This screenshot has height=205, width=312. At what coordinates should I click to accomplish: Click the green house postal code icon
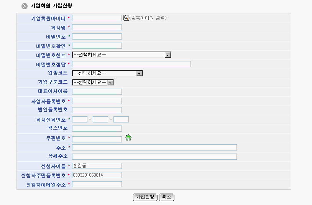[128, 138]
